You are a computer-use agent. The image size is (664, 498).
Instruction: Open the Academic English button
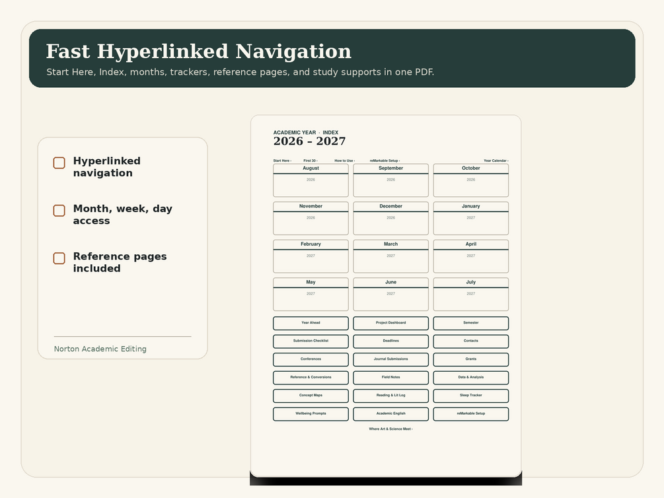(x=391, y=414)
